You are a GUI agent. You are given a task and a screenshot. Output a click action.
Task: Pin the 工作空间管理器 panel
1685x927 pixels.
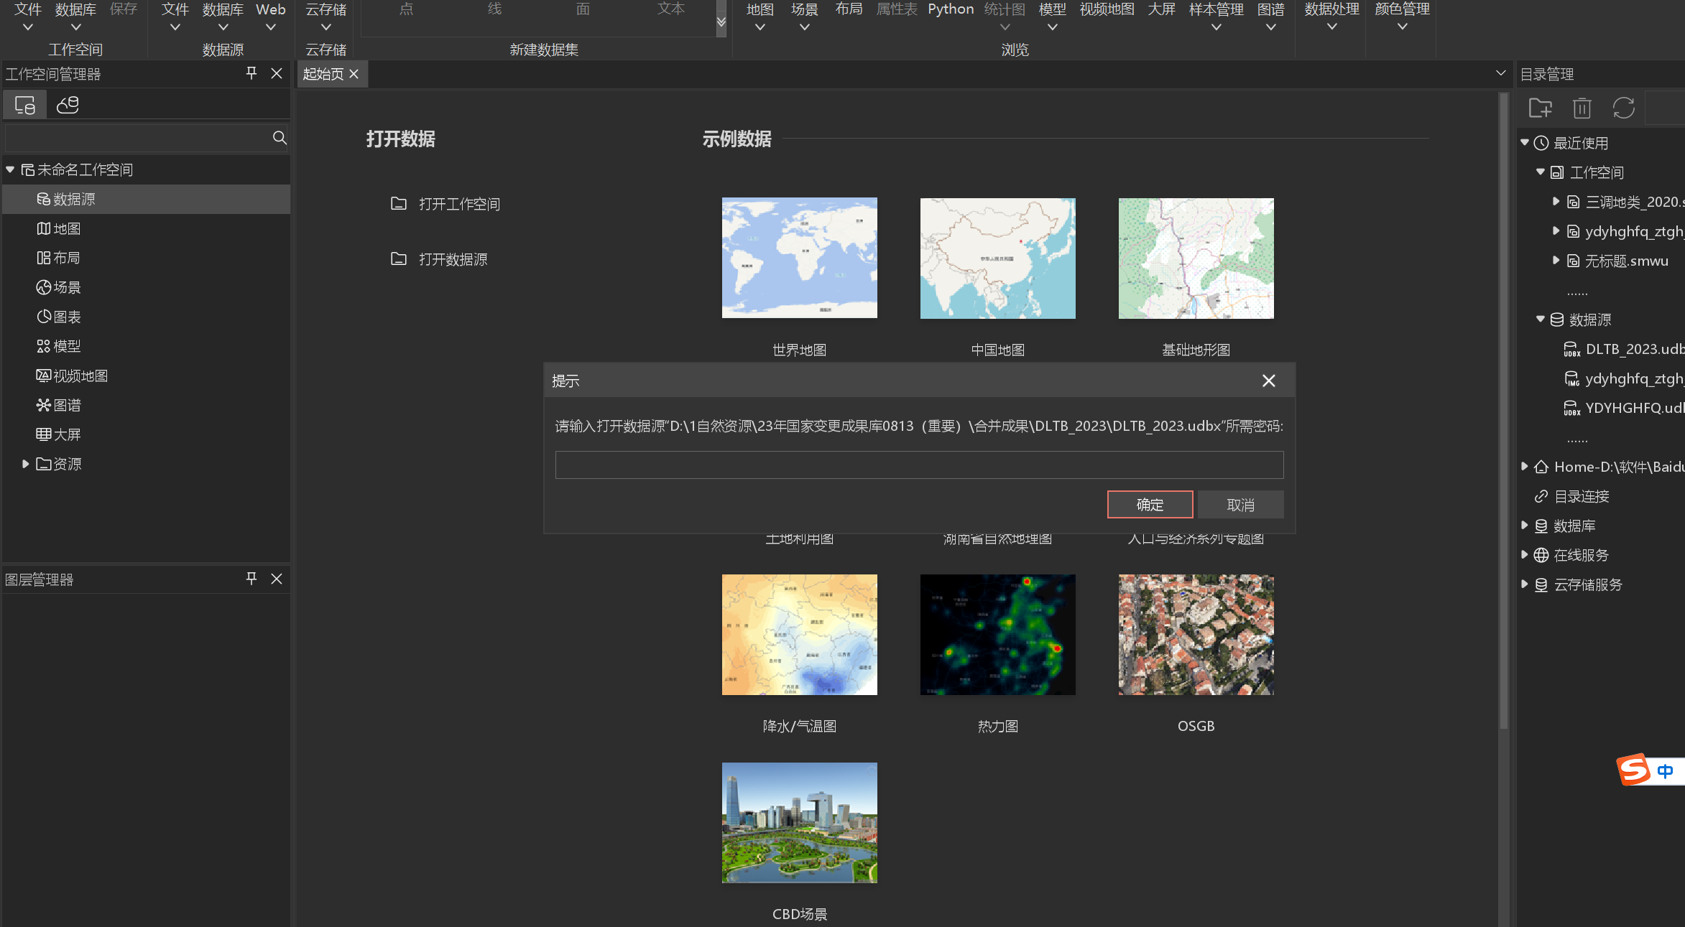251,73
